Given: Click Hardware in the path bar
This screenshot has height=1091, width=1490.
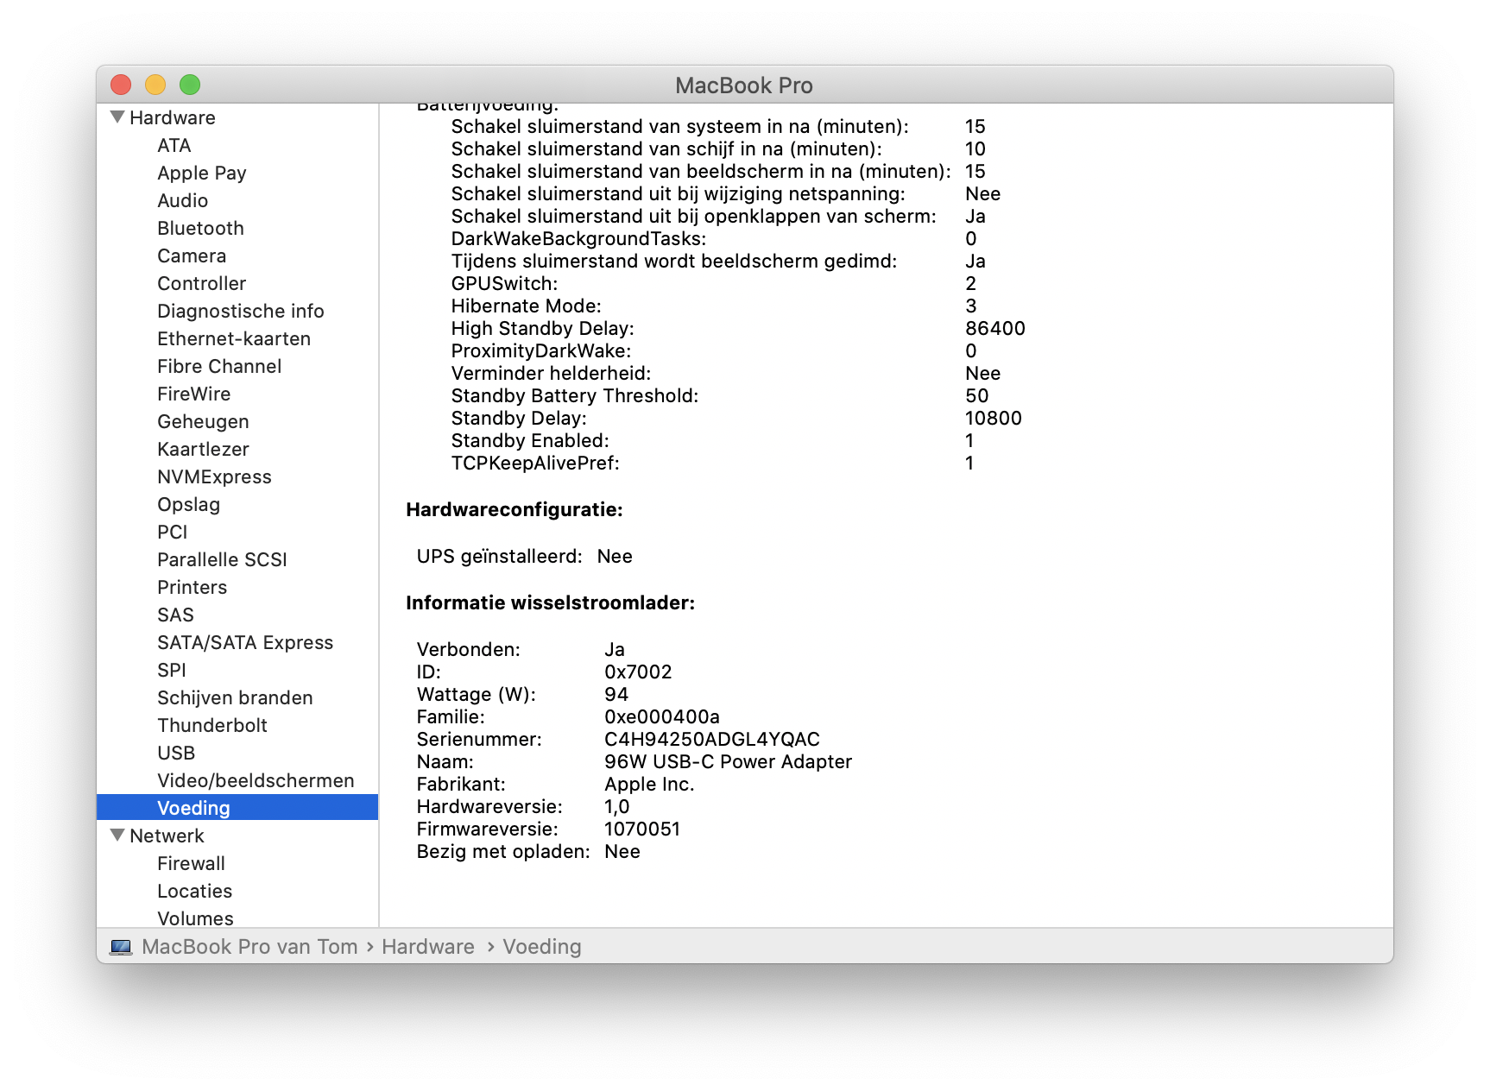Looking at the screenshot, I should [428, 947].
